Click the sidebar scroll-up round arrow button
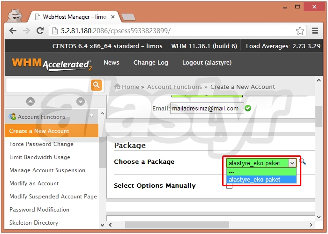The image size is (328, 234). 30,102
